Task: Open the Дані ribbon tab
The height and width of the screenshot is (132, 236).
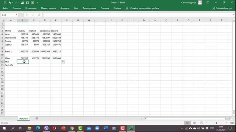Action: click(x=76, y=8)
